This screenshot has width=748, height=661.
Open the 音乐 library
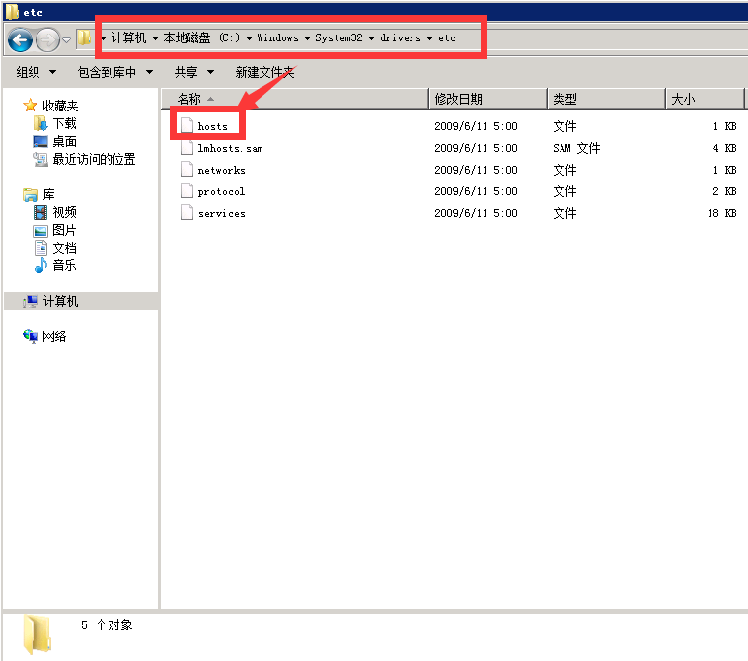(x=64, y=265)
